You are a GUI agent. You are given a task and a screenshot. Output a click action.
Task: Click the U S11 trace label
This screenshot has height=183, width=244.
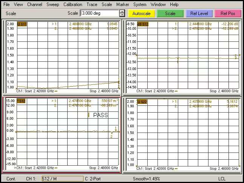tap(22, 24)
